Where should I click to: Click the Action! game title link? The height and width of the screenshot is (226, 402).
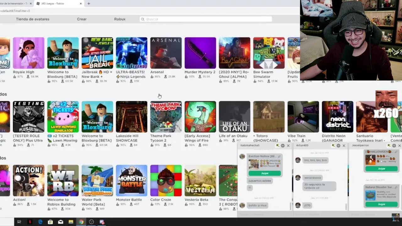coord(19,200)
